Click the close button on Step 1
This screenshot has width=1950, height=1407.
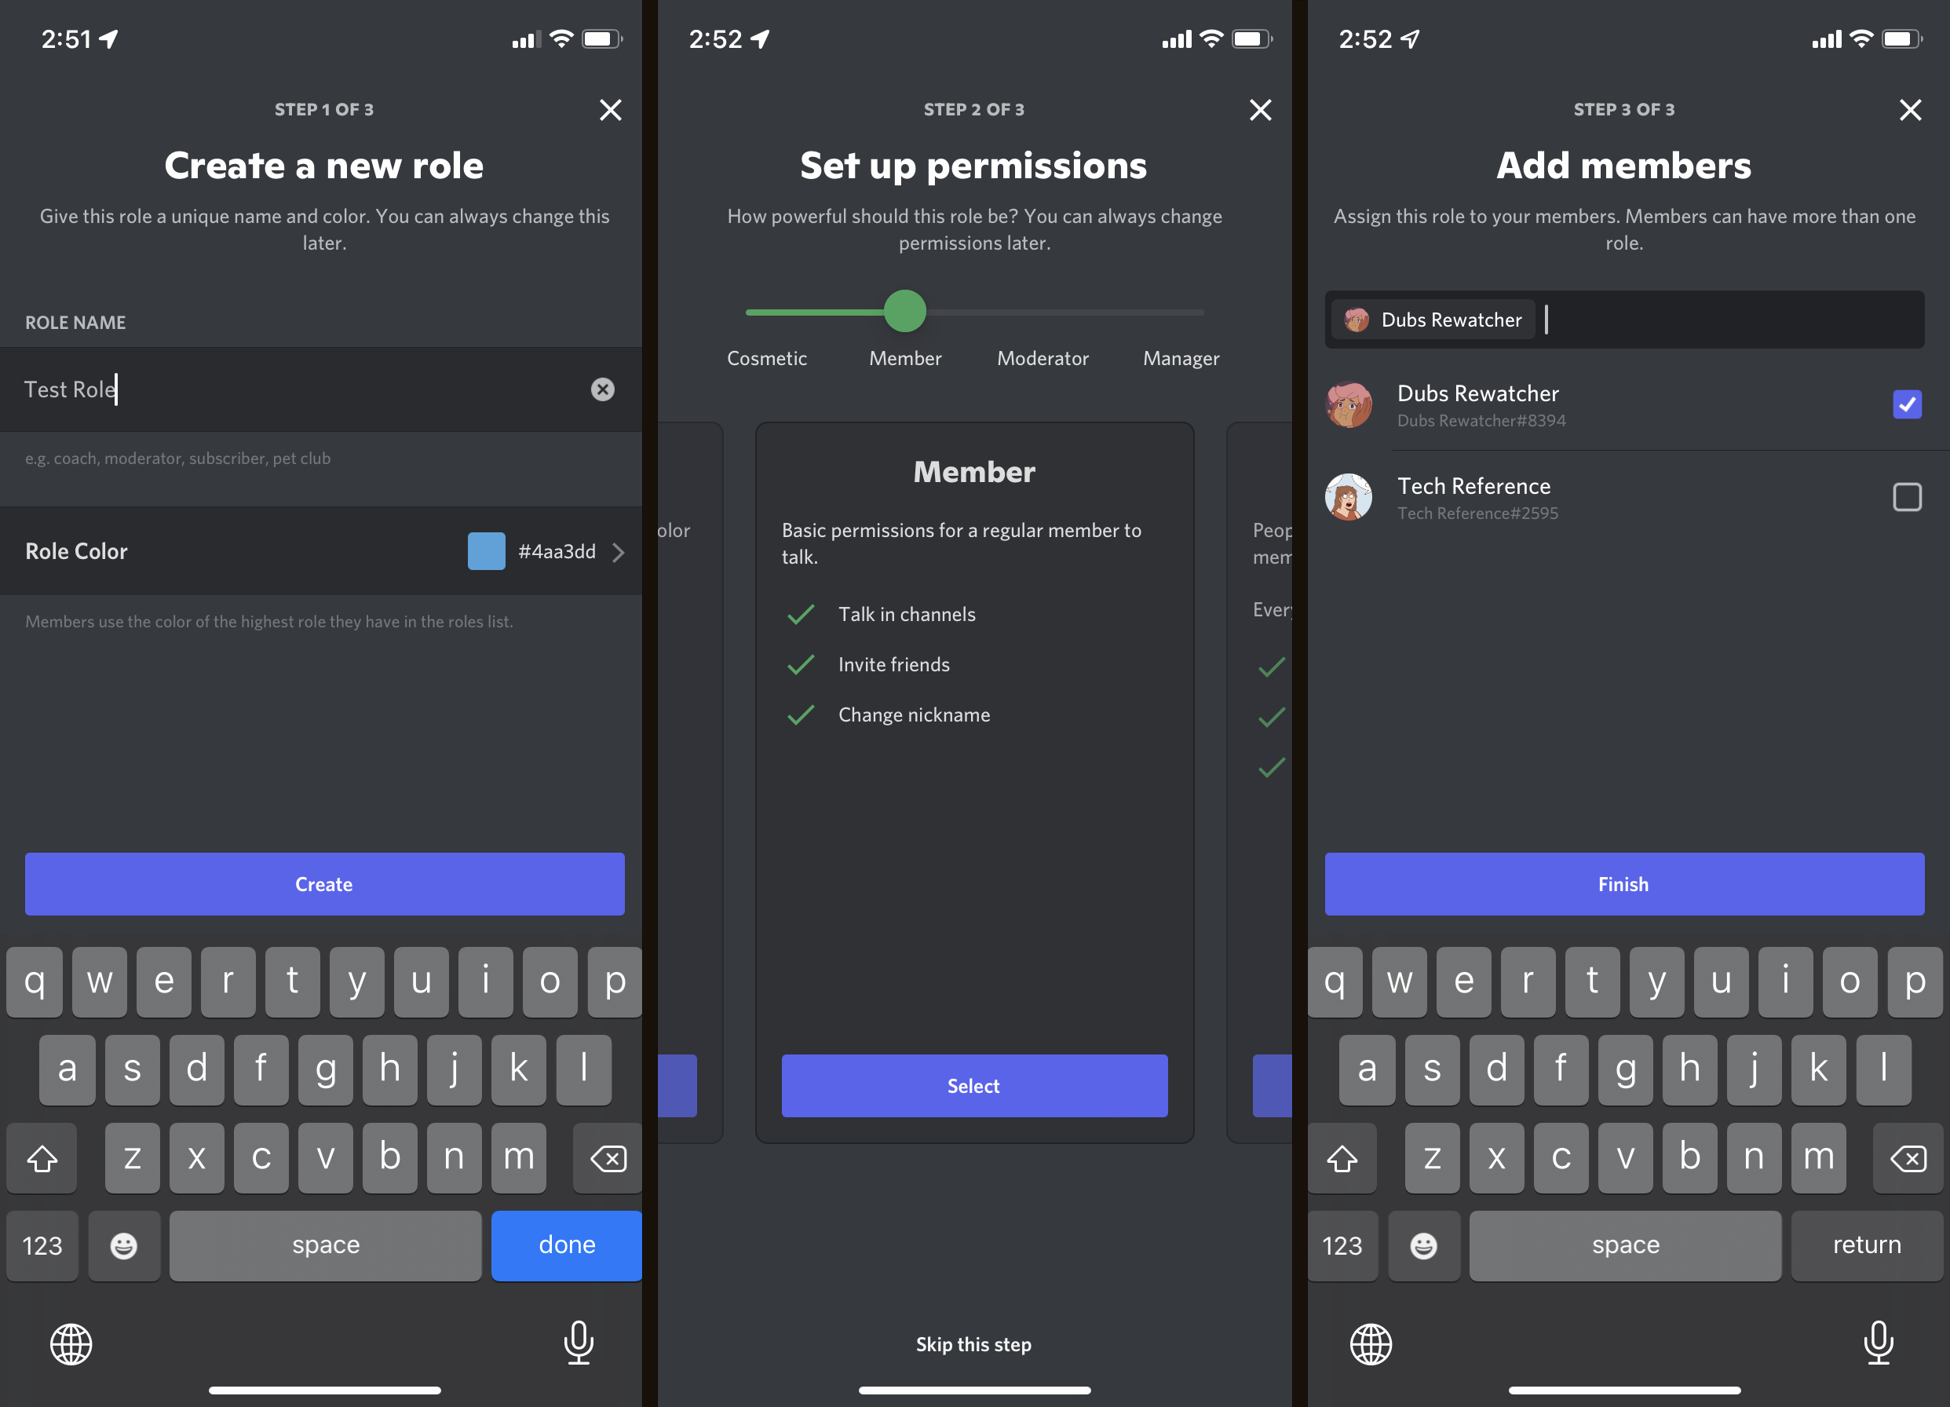click(610, 109)
